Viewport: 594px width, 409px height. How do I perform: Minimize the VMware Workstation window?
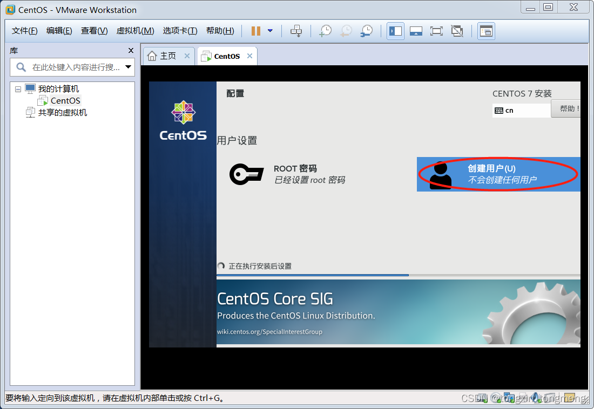pyautogui.click(x=530, y=7)
